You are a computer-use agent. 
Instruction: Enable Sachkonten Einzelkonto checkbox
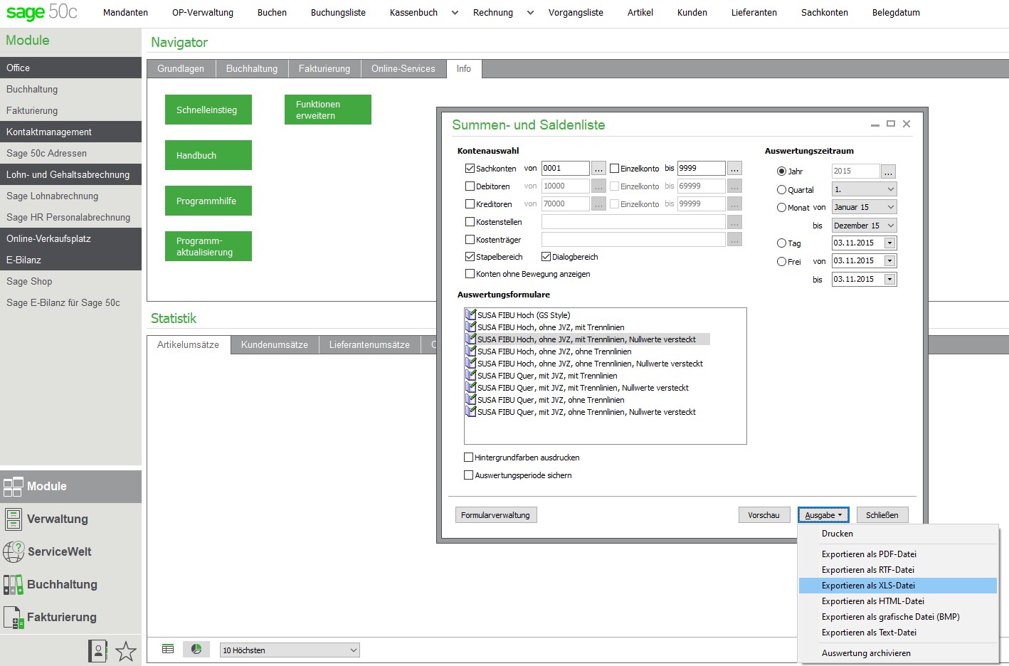tap(614, 169)
